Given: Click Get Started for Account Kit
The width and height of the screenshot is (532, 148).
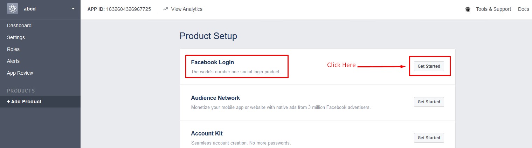Looking at the screenshot, I should click(429, 138).
